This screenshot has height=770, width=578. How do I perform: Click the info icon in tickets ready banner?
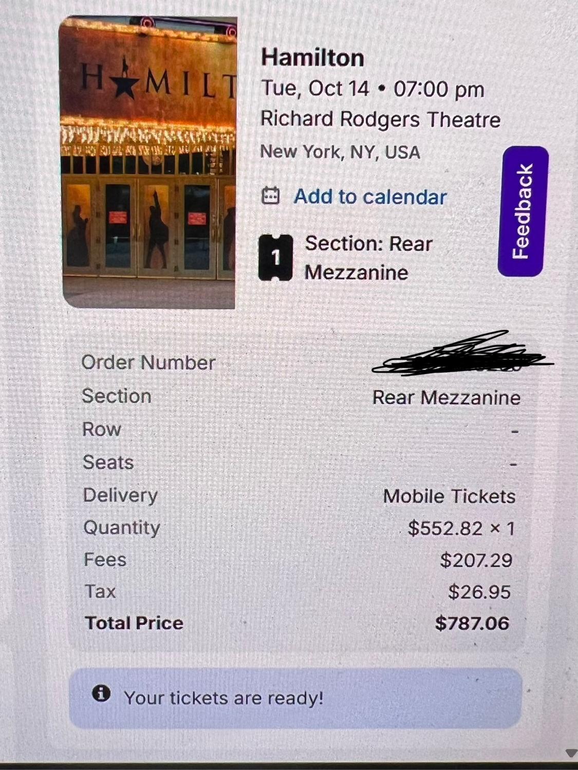101,694
